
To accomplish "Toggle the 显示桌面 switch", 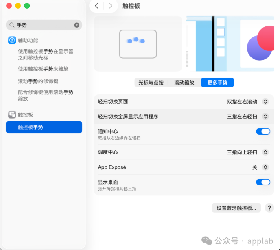I will pos(263,182).
